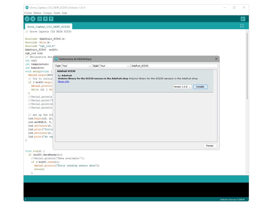Viewport: 272px width, 206px height.
Task: Expand the Version 1.0.8 selector
Action: [x=182, y=87]
